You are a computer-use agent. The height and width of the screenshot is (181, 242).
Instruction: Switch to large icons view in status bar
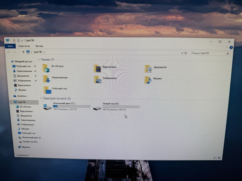tap(219, 158)
